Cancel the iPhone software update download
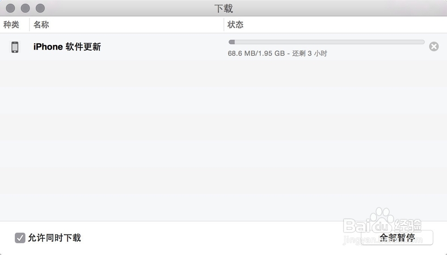The width and height of the screenshot is (447, 255). point(434,46)
